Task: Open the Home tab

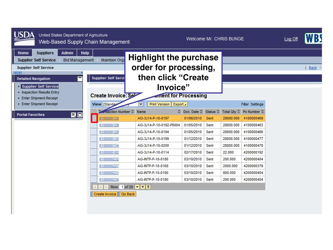Action: (23, 53)
